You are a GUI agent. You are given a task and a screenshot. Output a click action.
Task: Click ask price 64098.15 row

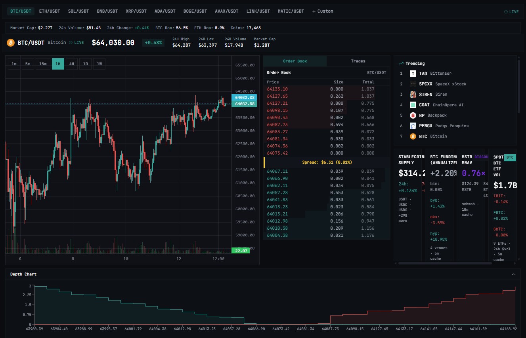(x=327, y=110)
